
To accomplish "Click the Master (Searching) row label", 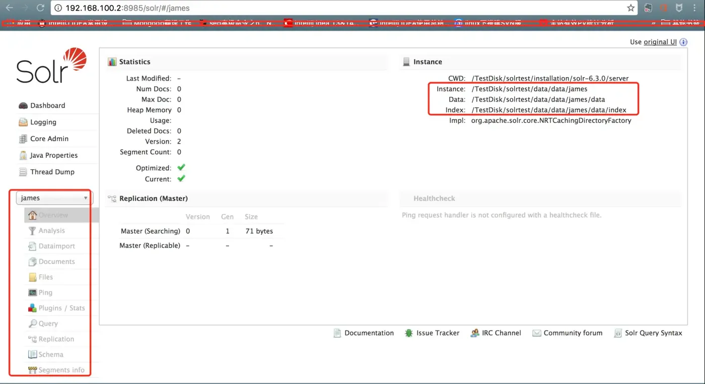I will coord(150,231).
